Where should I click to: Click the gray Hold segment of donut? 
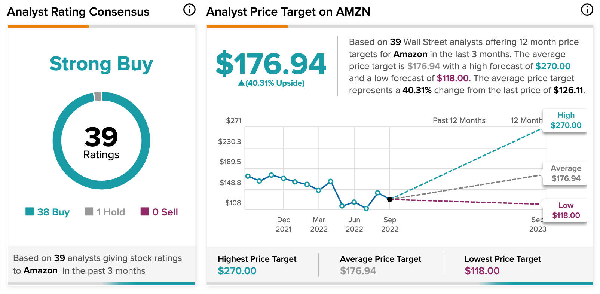click(98, 97)
